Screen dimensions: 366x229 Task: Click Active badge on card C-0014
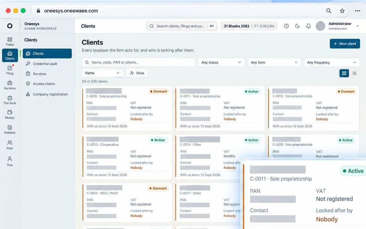pyautogui.click(x=252, y=140)
